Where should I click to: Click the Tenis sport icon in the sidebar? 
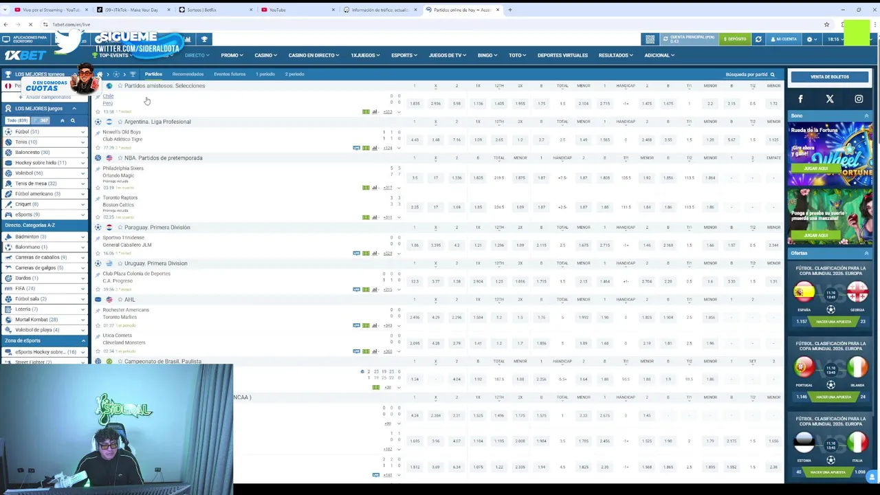pyautogui.click(x=8, y=142)
